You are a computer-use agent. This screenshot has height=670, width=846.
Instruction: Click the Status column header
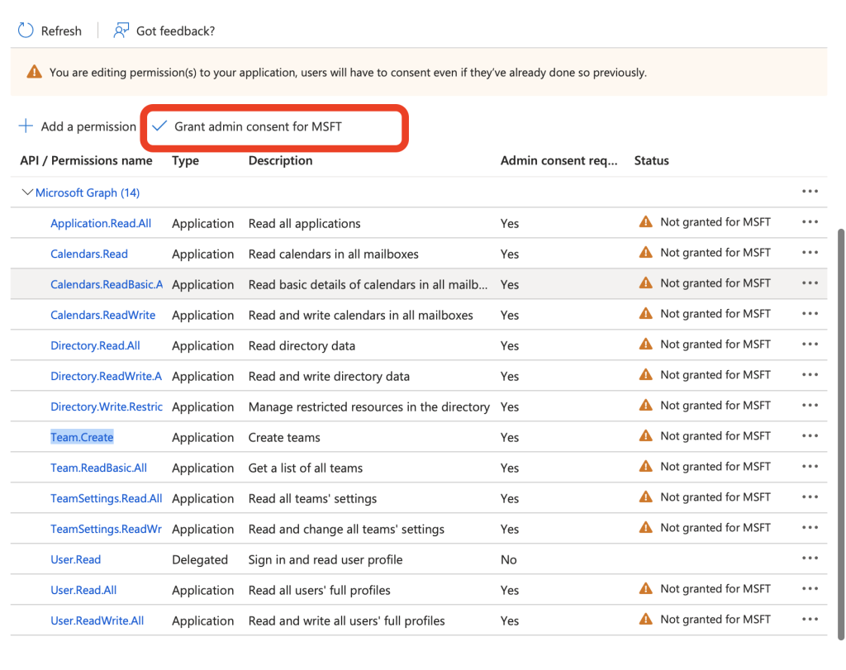click(652, 160)
